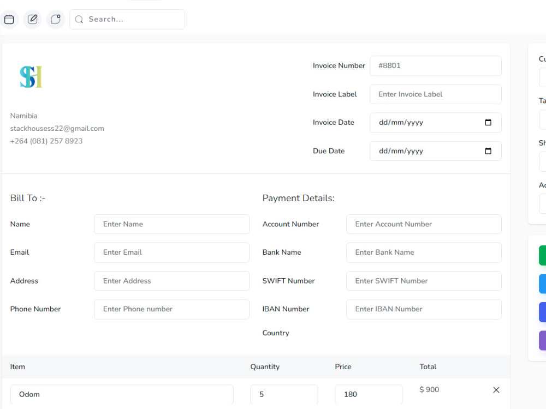The height and width of the screenshot is (409, 546).
Task: Click the IBAN Number input field
Action: pos(424,309)
